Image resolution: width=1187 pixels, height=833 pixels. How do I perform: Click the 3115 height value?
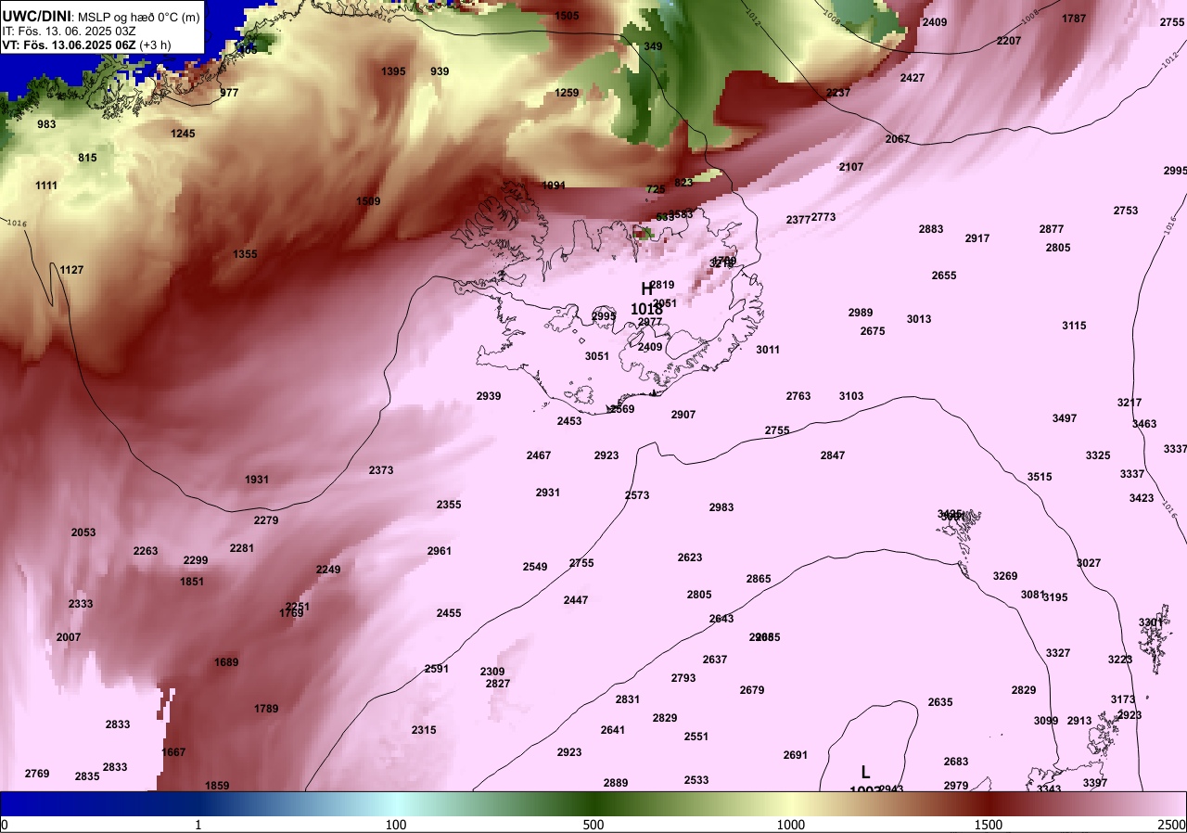(1074, 326)
